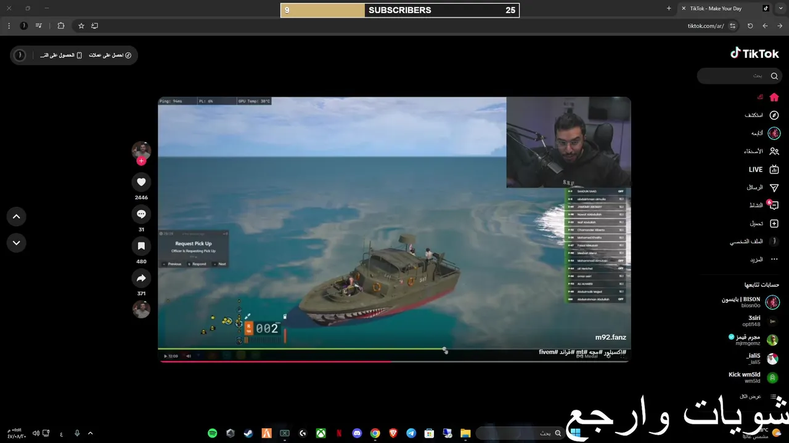Go to next video with down chevron
The width and height of the screenshot is (789, 443).
(17, 243)
